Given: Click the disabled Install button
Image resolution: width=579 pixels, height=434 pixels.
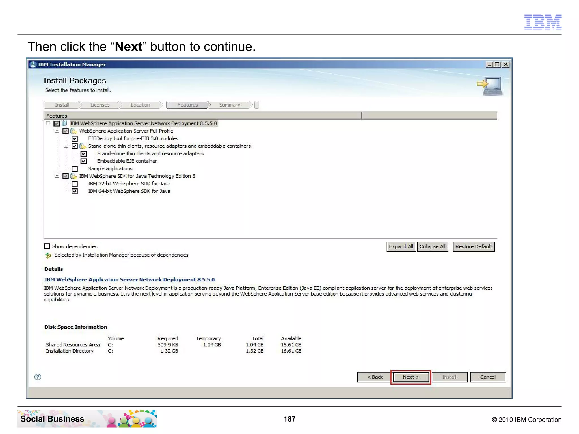Looking at the screenshot, I should point(449,377).
